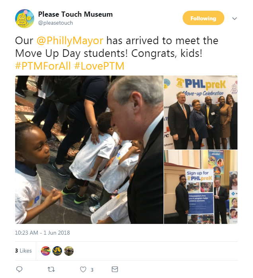The image size is (253, 278).
Task: Open the #LovePTM hashtag
Action: [99, 66]
